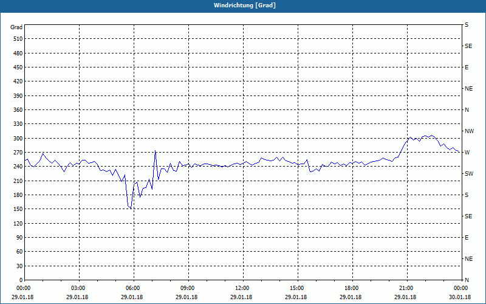Image resolution: width=486 pixels, height=304 pixels.
Task: Click the 330 y-axis value
Action: point(18,124)
